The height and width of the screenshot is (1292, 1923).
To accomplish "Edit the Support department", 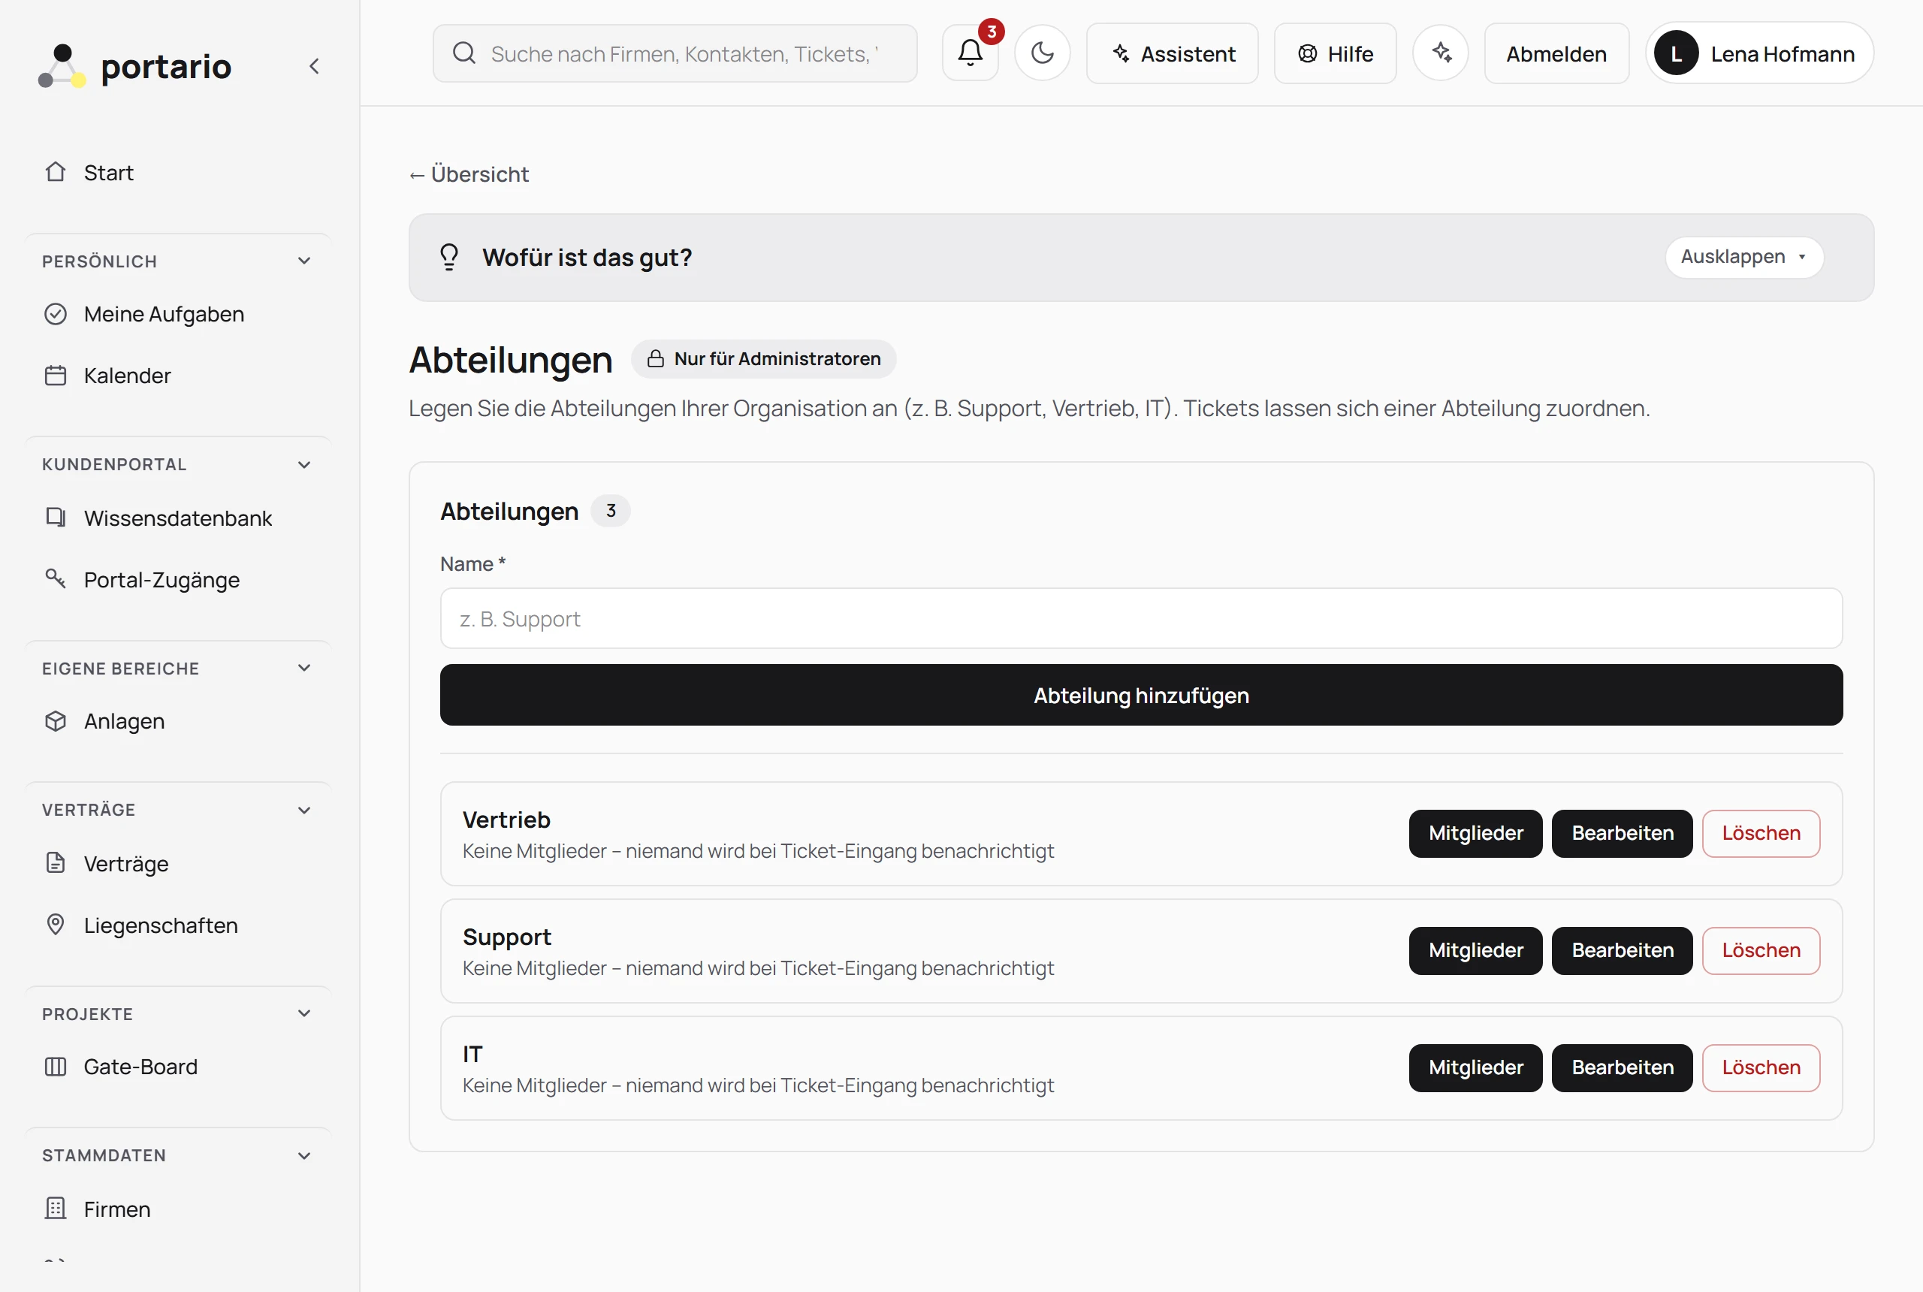I will [x=1622, y=950].
